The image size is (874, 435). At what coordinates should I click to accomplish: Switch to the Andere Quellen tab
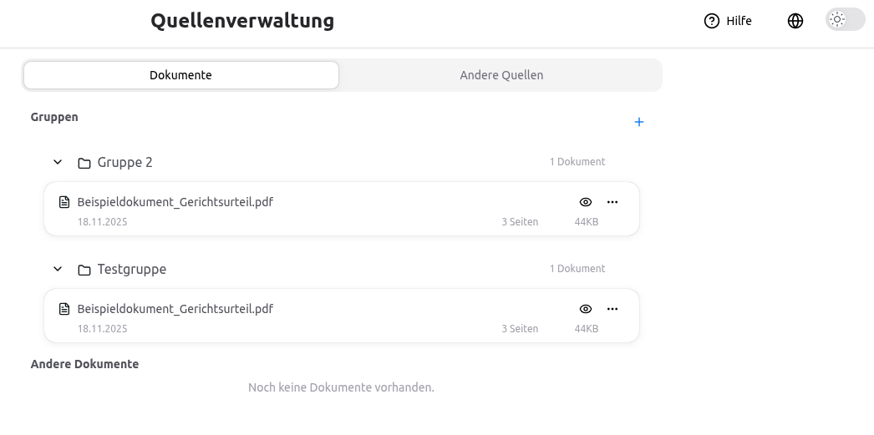[x=501, y=75]
